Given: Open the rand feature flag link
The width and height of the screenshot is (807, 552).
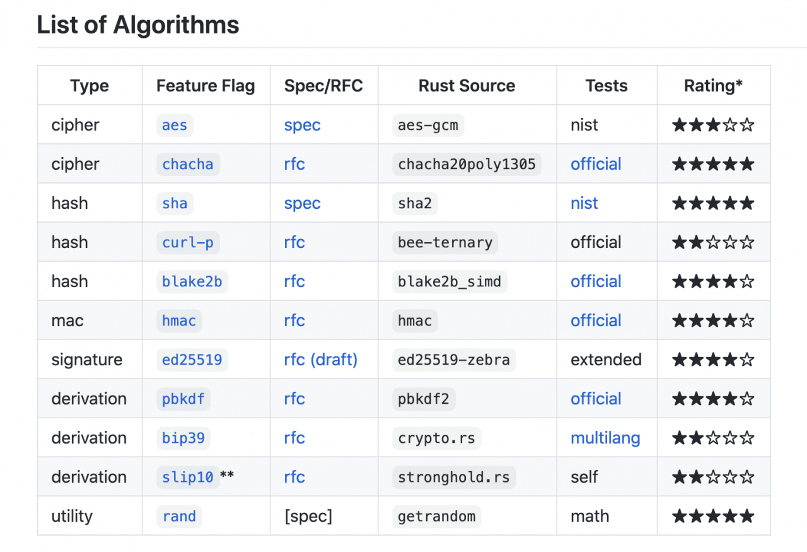Looking at the screenshot, I should click(179, 516).
